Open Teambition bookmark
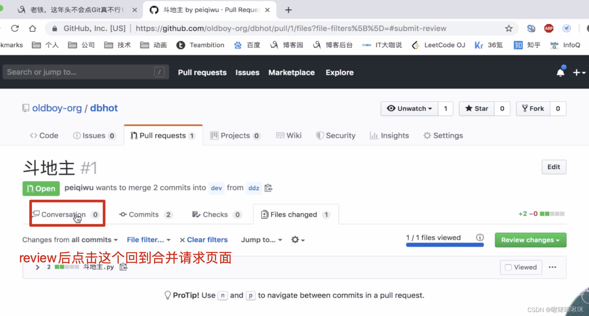Viewport: 589px width, 316px height. (200, 45)
